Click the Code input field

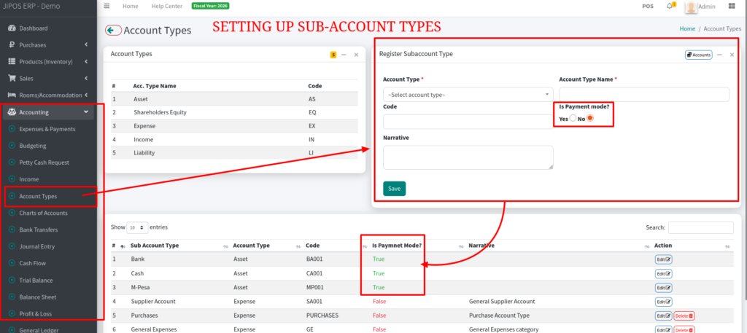pyautogui.click(x=468, y=121)
